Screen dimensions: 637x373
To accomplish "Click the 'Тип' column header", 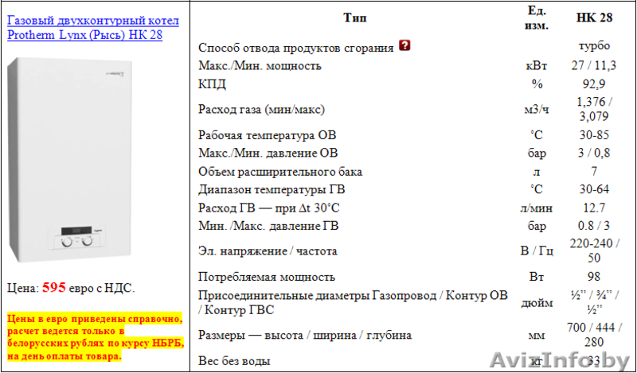I will tap(354, 17).
